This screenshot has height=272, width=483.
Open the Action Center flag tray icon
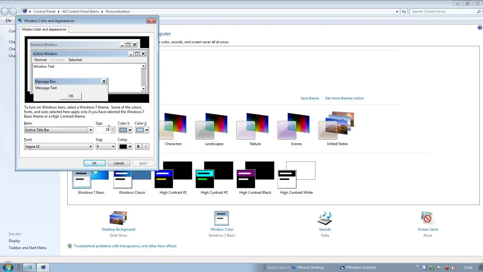pyautogui.click(x=439, y=268)
